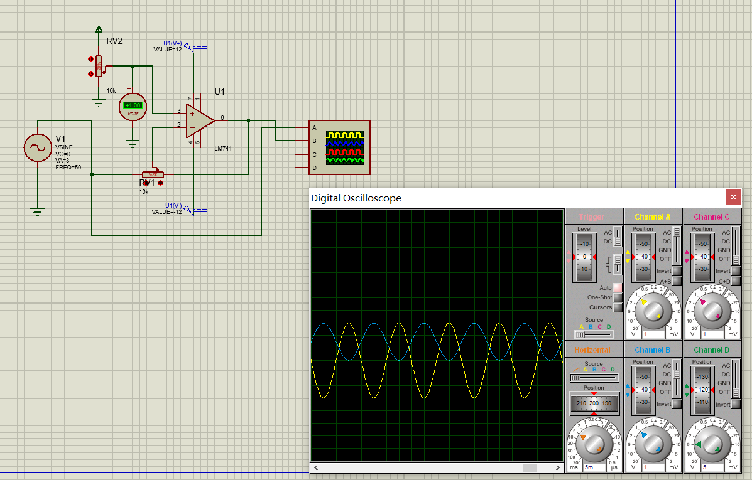This screenshot has width=752, height=480.
Task: Click Channel A coupling mode slider
Action: 677,246
